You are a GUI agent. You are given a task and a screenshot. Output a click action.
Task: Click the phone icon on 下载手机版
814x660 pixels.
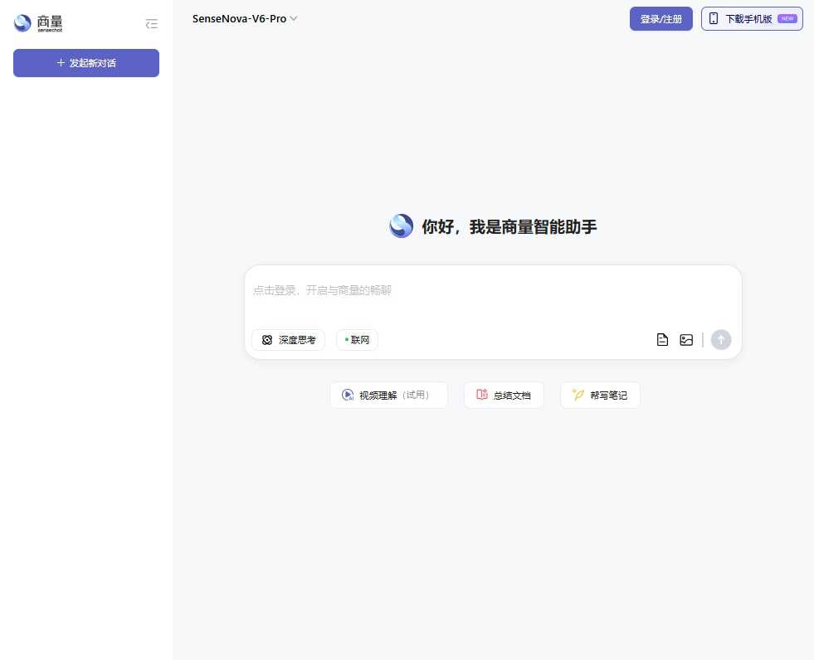(714, 18)
